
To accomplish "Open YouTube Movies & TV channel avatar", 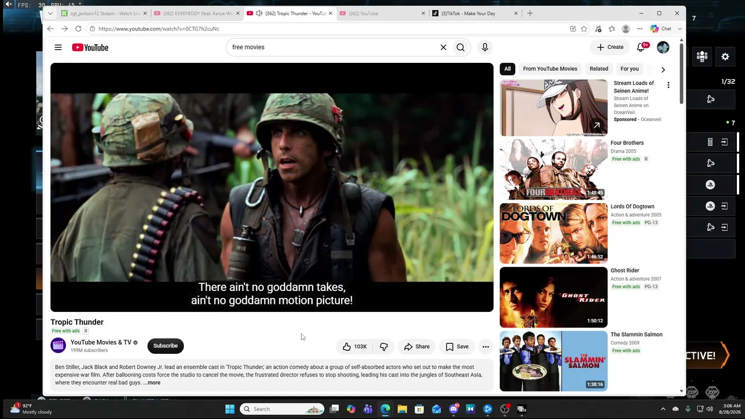I will point(58,346).
